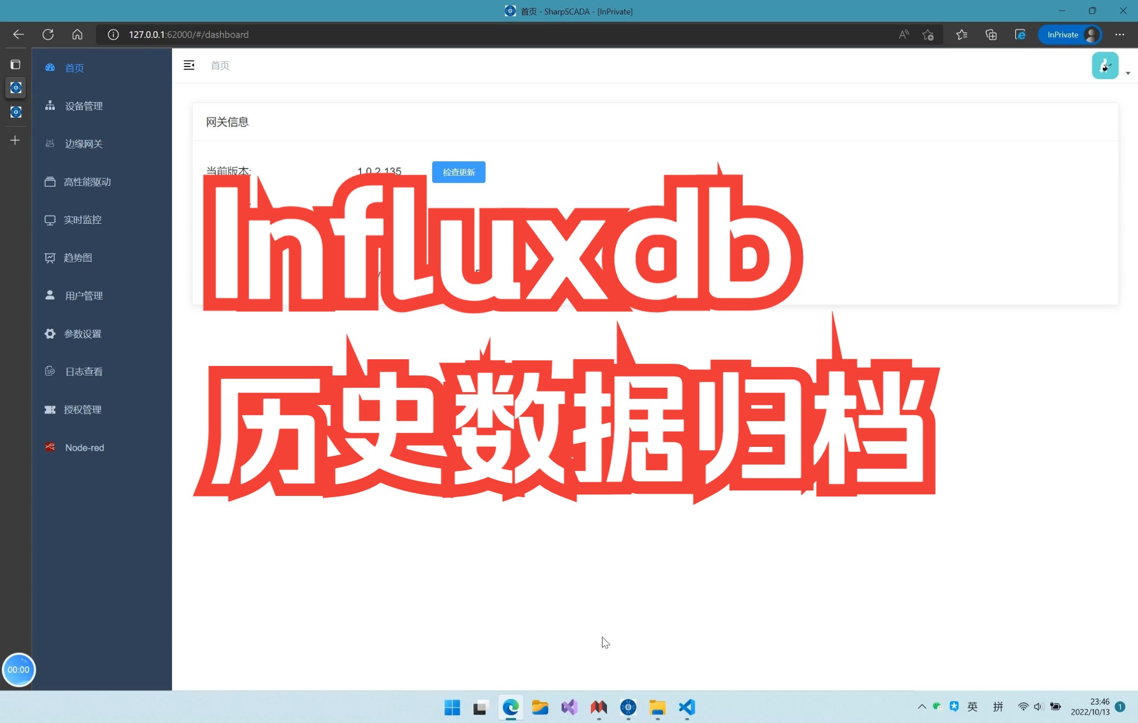Open 边缘网关 in the sidebar
Viewport: 1138px width, 723px height.
(102, 143)
